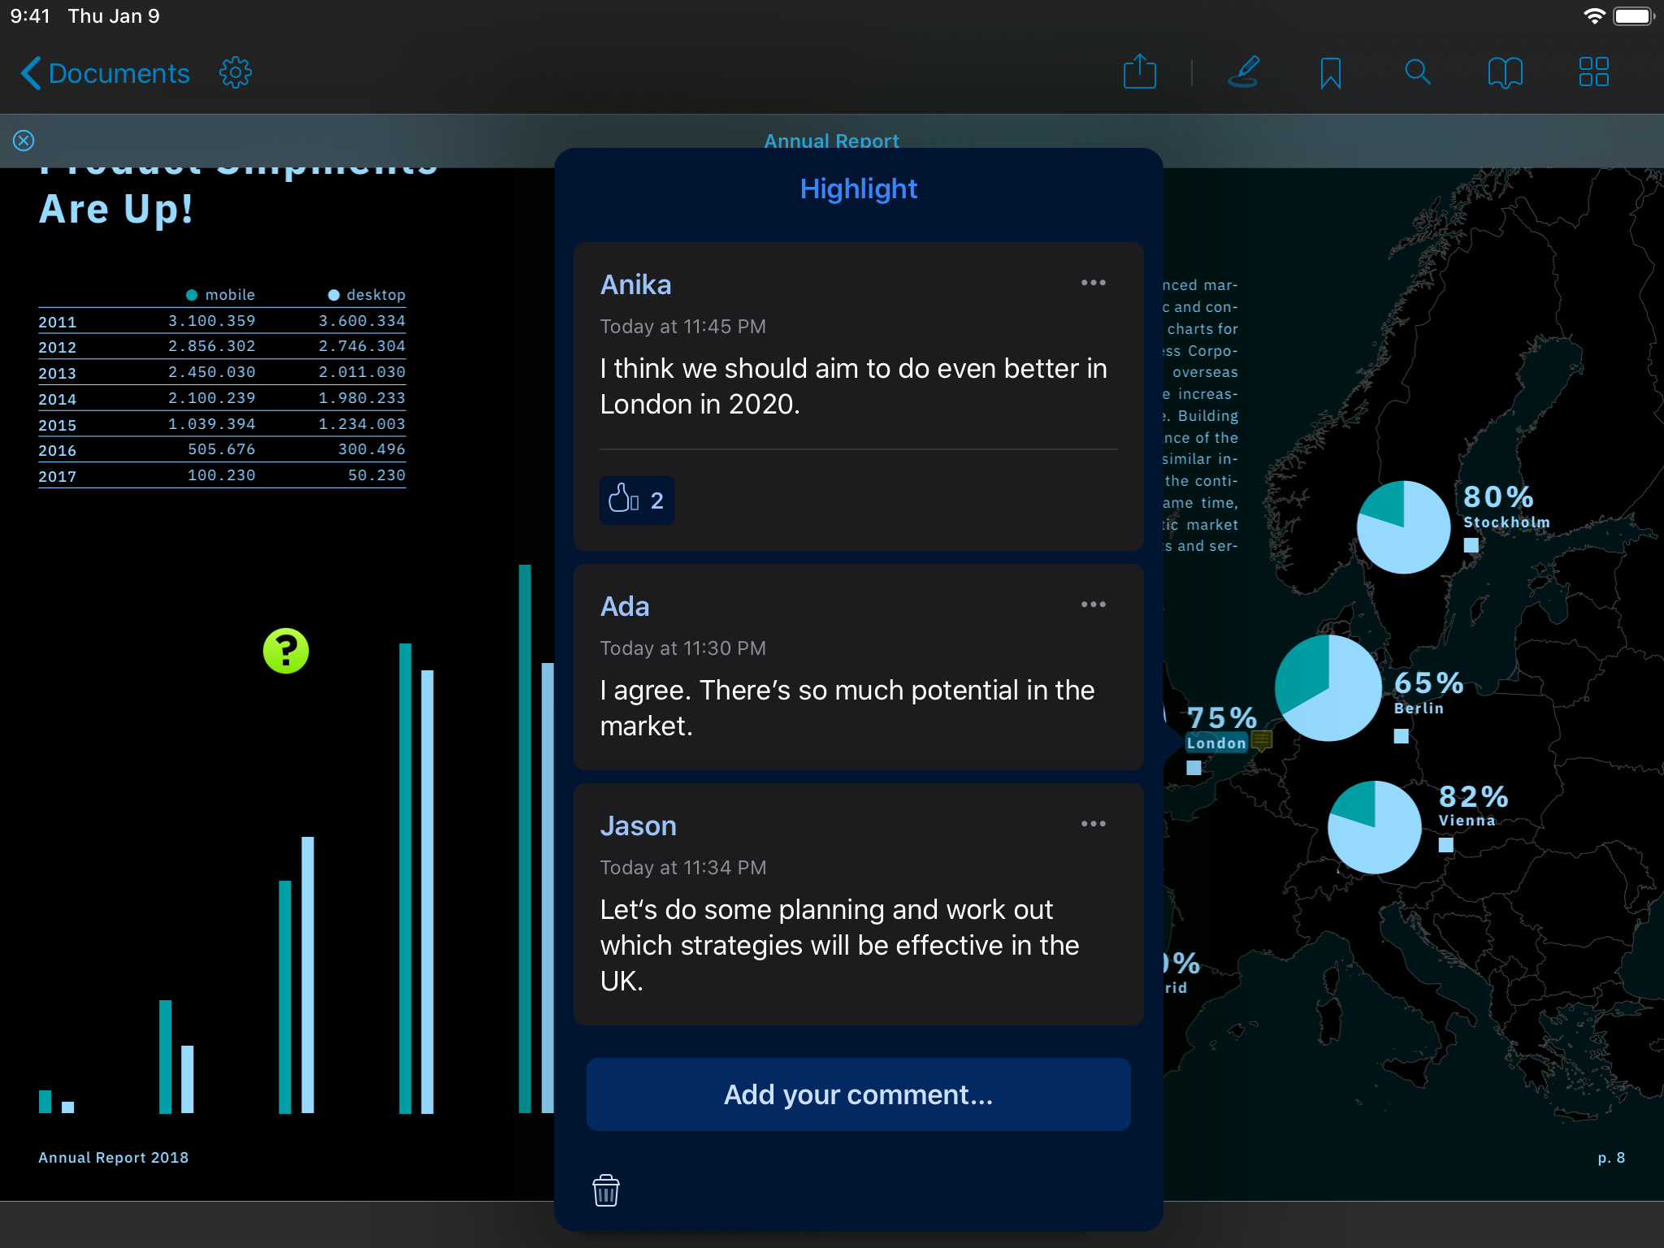The width and height of the screenshot is (1664, 1248).
Task: Open the ellipsis options on Jason's comment
Action: pos(1094,823)
